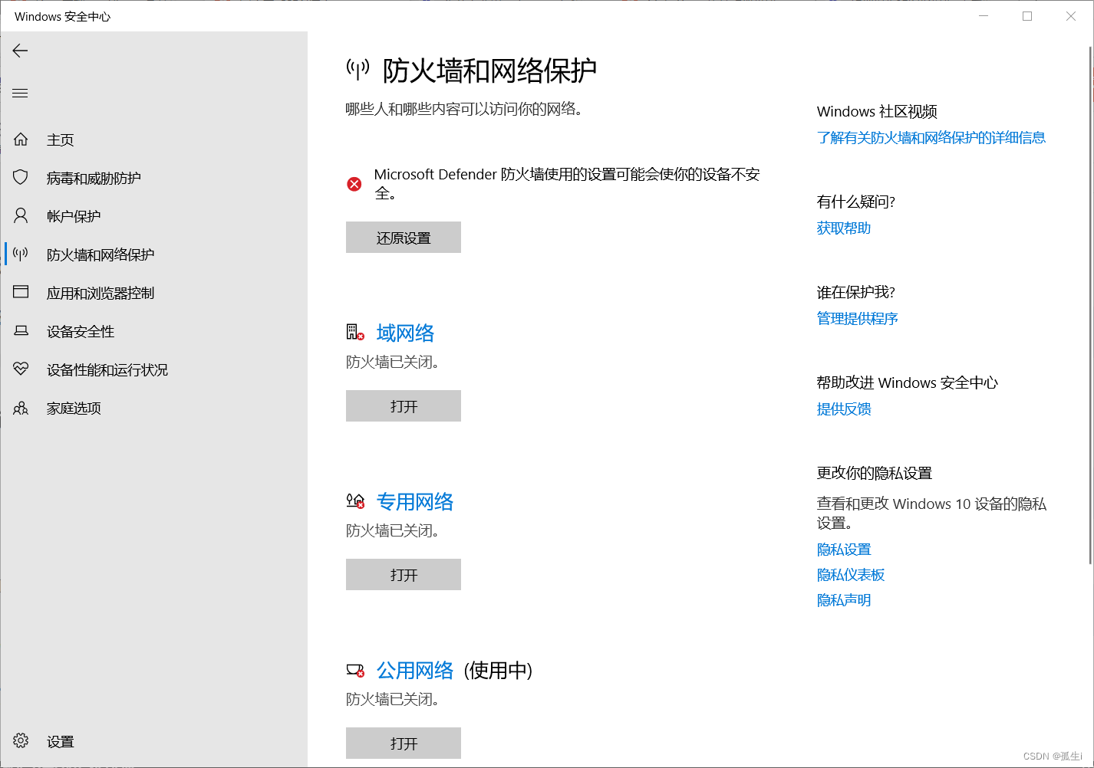This screenshot has width=1094, height=768.
Task: Click the Windows 社区视频 heading
Action: [x=877, y=111]
